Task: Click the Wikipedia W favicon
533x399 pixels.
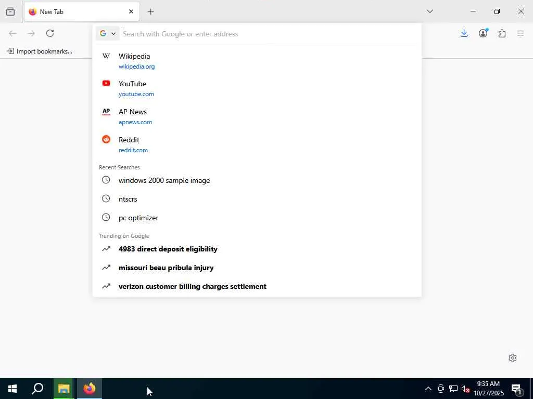Action: tap(106, 56)
